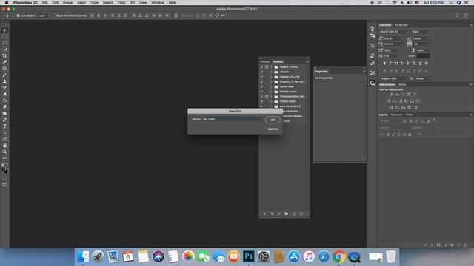474x266 pixels.
Task: Add a Brightness/Contrast adjustment
Action: 391,95
